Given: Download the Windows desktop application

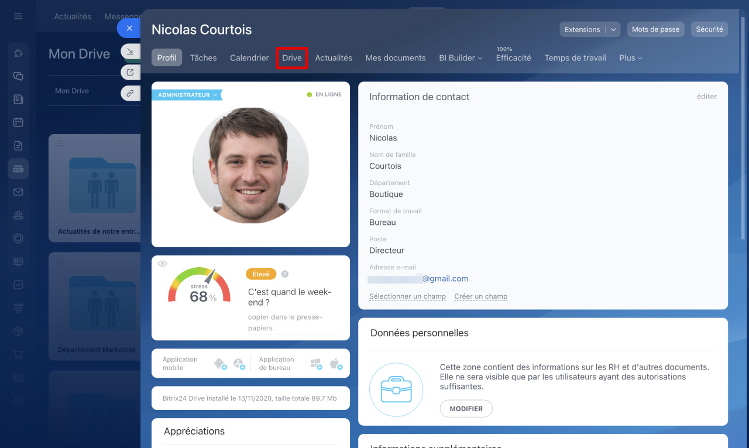Looking at the screenshot, I should click(x=316, y=364).
